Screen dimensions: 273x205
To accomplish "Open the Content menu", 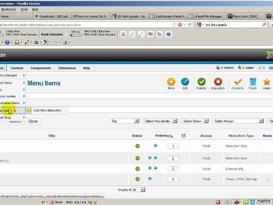I will [x=17, y=68].
